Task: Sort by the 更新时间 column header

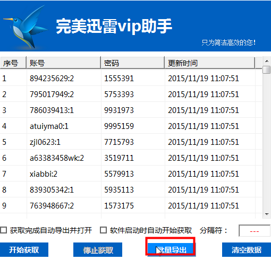Action: (210, 63)
